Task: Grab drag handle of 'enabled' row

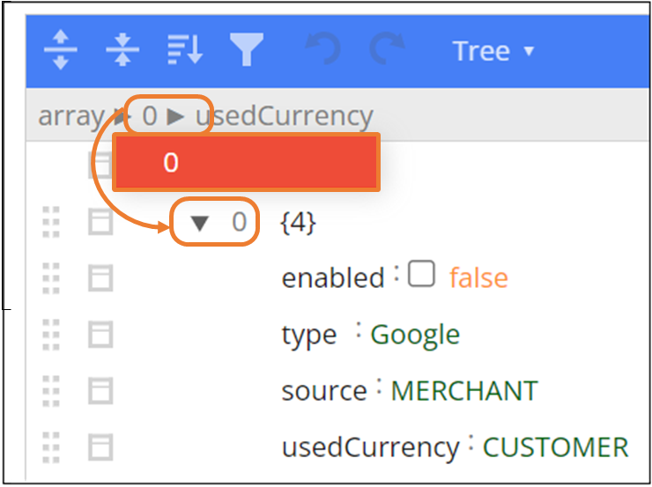Action: [x=51, y=278]
